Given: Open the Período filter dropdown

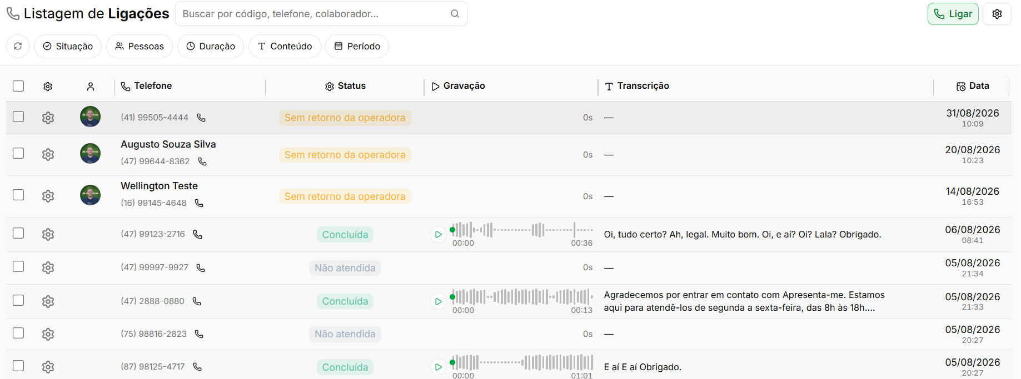Looking at the screenshot, I should [x=357, y=46].
